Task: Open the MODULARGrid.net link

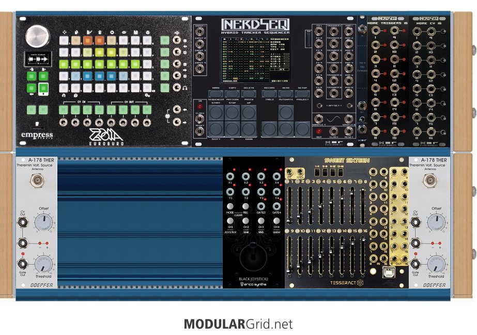Action: point(238,324)
